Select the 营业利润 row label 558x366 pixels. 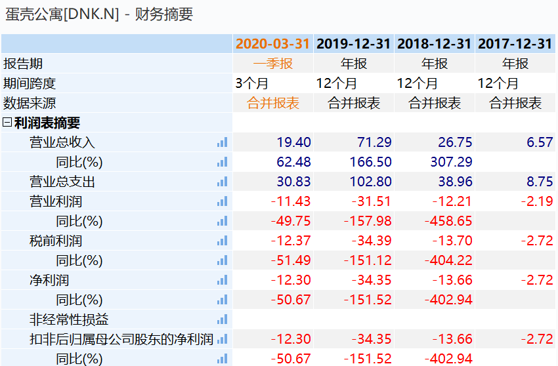click(56, 201)
